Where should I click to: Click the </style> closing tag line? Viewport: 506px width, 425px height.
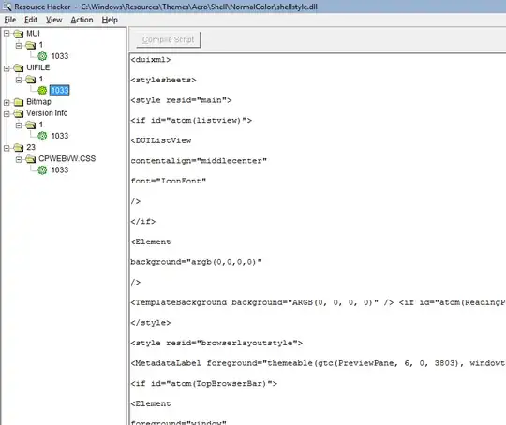tap(150, 323)
